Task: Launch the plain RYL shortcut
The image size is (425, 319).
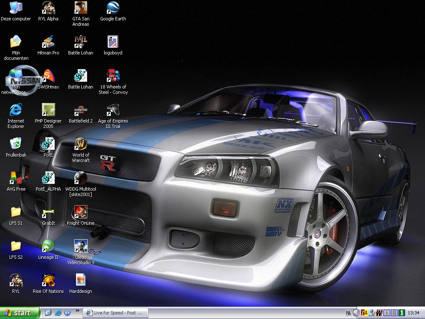Action: (x=16, y=284)
